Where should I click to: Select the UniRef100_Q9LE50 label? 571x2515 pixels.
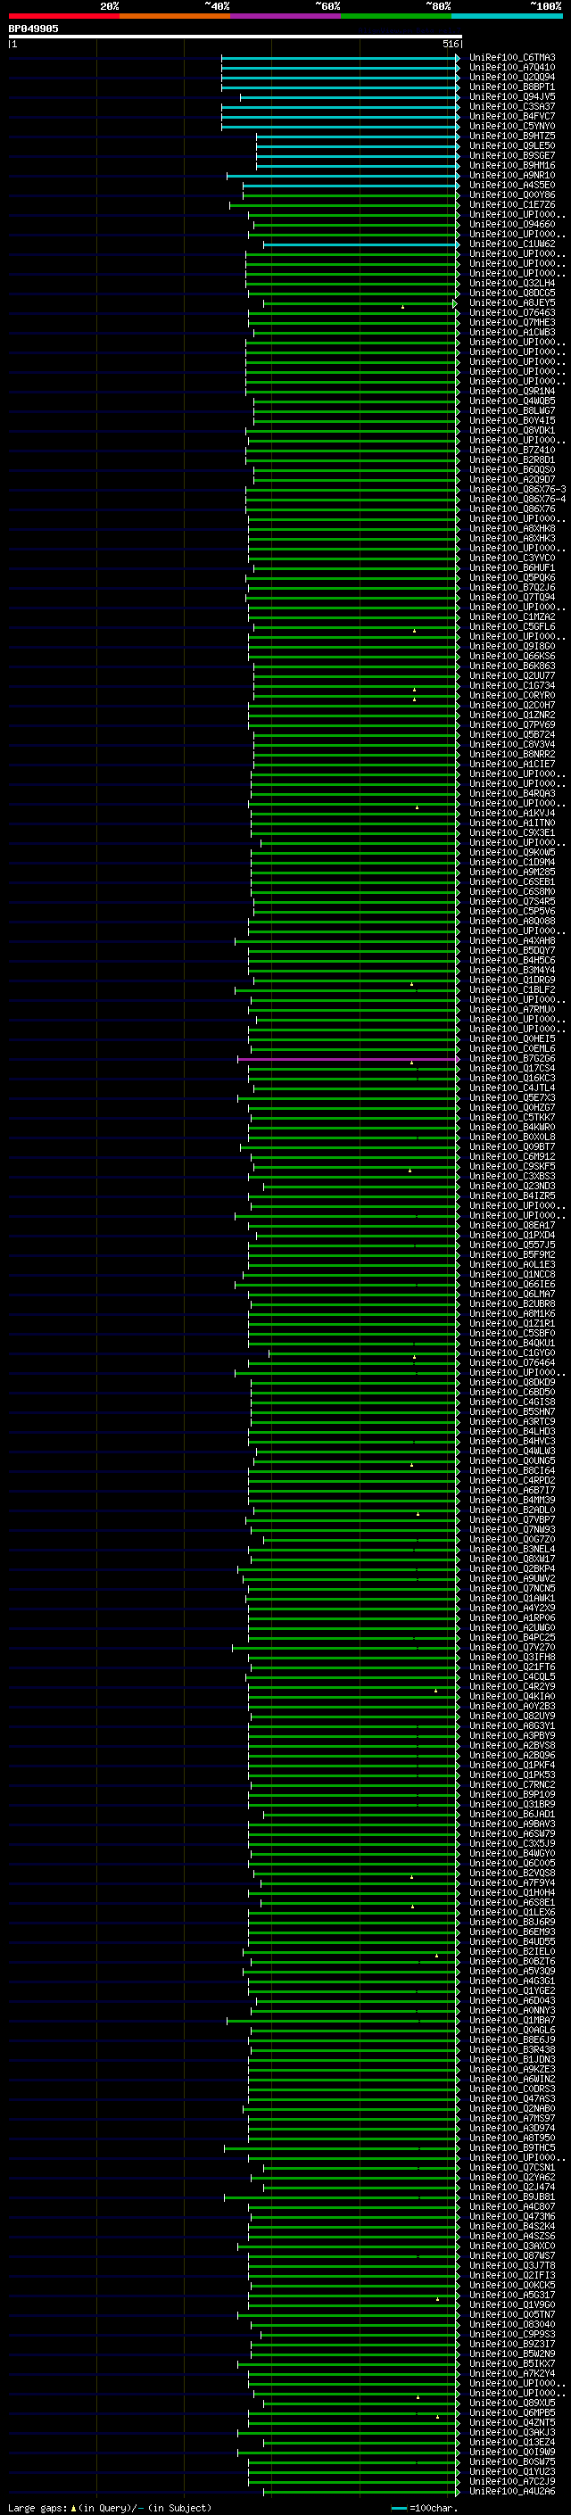512,145
